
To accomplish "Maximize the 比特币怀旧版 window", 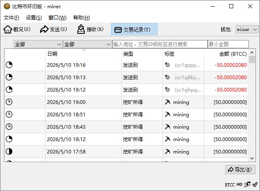I will pos(231,6).
